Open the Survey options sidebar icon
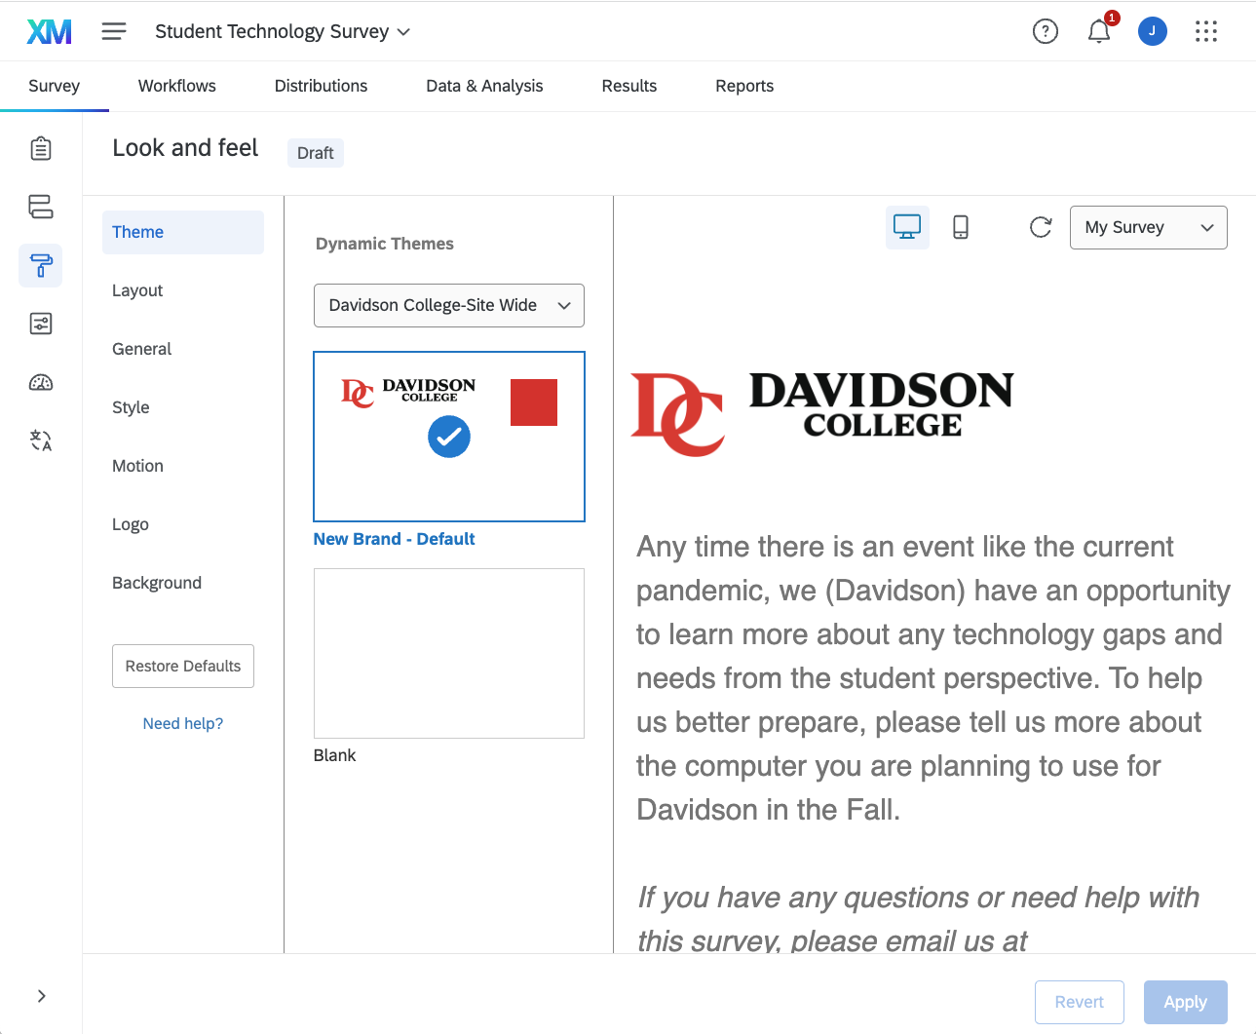Image resolution: width=1256 pixels, height=1034 pixels. coord(41,324)
